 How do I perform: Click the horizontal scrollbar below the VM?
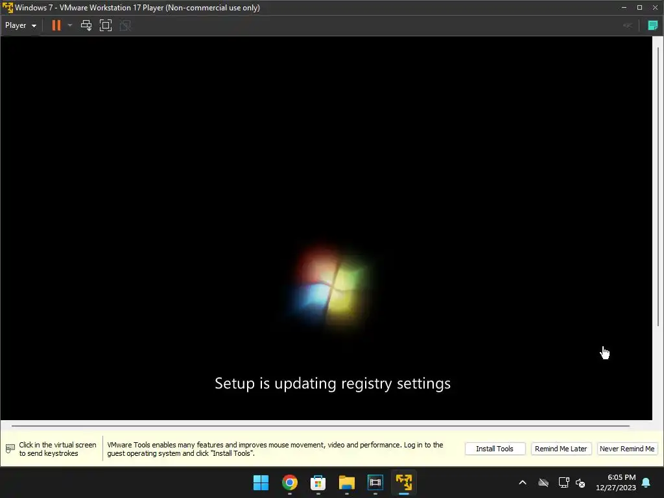pyautogui.click(x=320, y=425)
